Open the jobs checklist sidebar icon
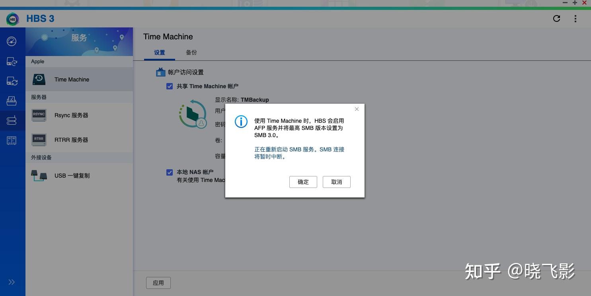 click(x=12, y=101)
